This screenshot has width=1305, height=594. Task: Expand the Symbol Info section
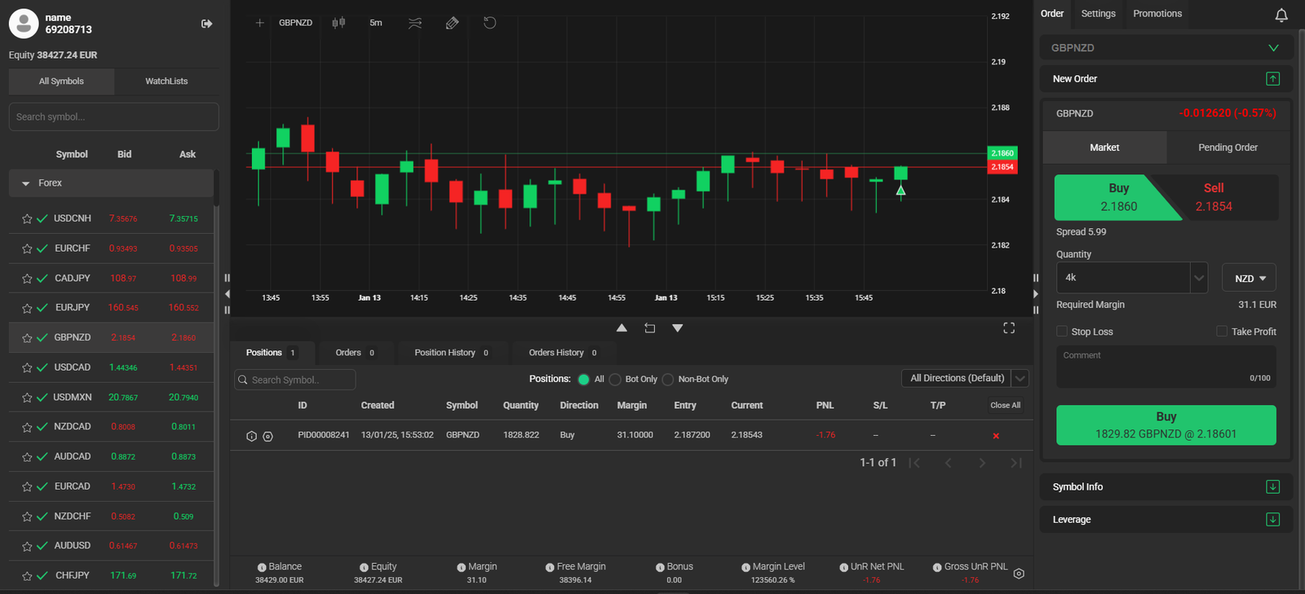[x=1166, y=486]
